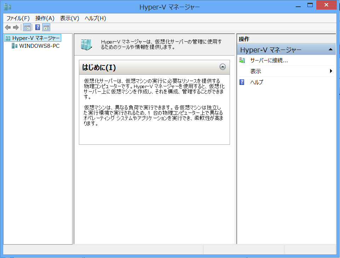Minimize the Hyper-V マネージャー window

click(x=298, y=6)
